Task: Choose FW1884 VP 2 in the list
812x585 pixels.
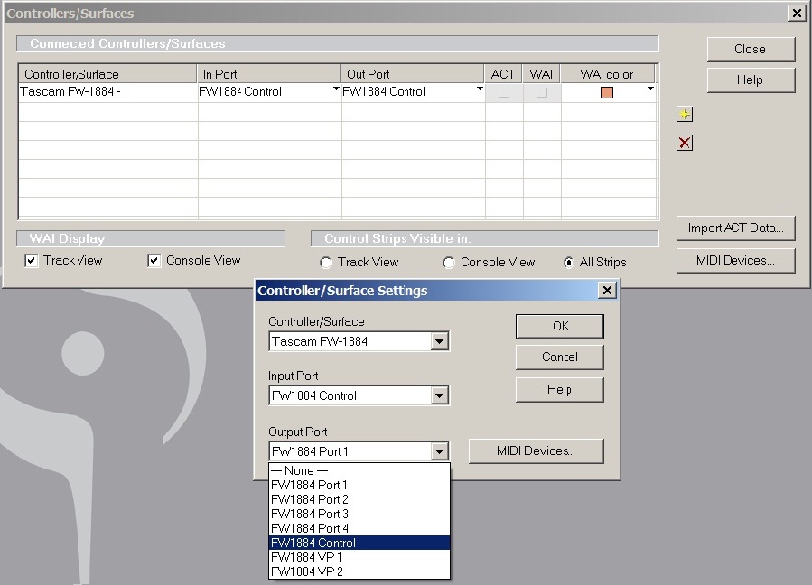Action: click(359, 571)
